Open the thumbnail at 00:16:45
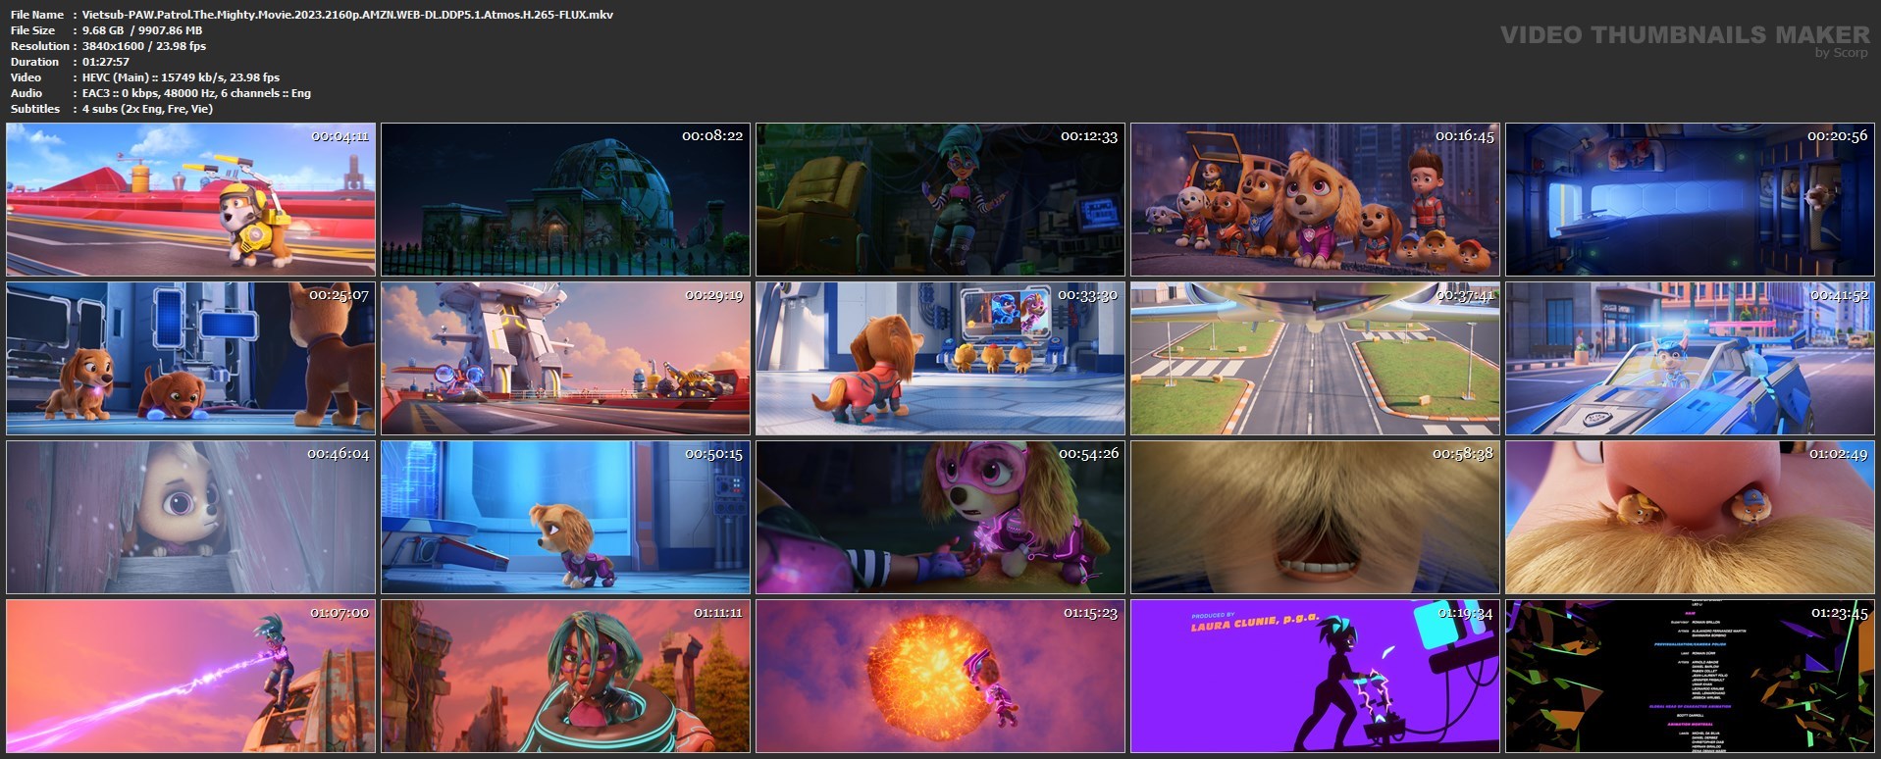The height and width of the screenshot is (759, 1881). (1316, 199)
